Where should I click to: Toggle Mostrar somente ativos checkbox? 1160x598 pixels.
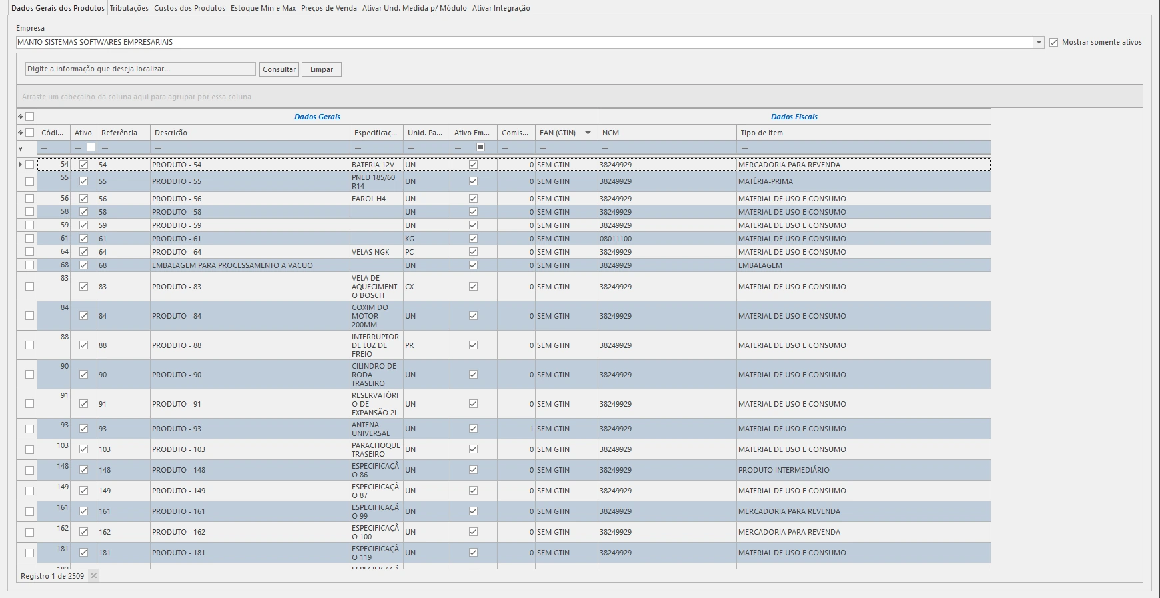pos(1053,42)
